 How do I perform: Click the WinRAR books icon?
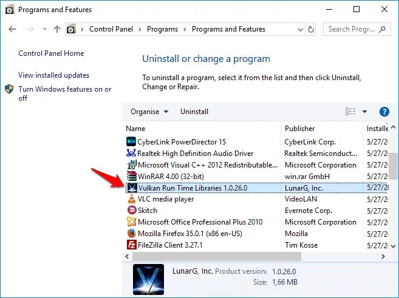pos(132,176)
